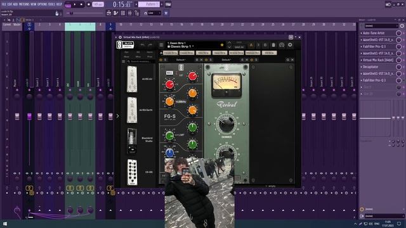
Task: Open the mixer view icon
Action: [x=129, y=13]
